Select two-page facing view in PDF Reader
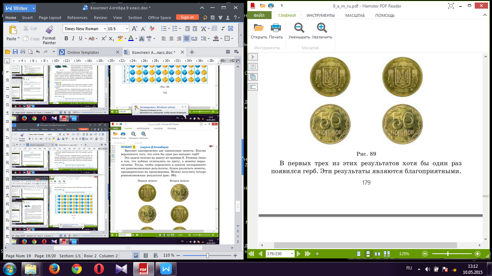 tap(377, 254)
